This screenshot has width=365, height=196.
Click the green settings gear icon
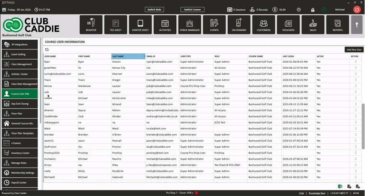324,10
